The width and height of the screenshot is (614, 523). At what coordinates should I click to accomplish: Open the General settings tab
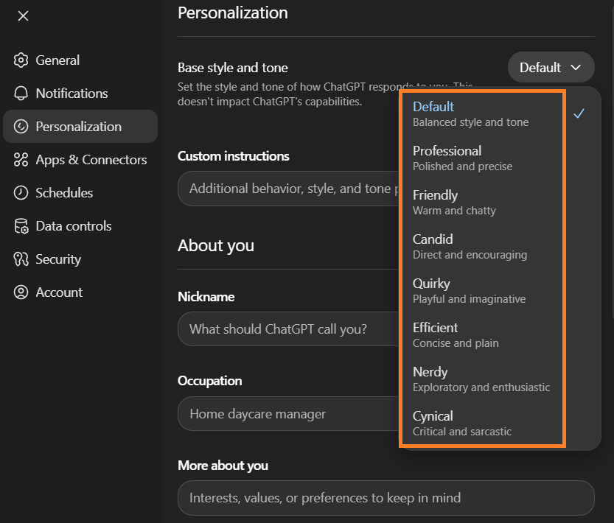(80, 60)
